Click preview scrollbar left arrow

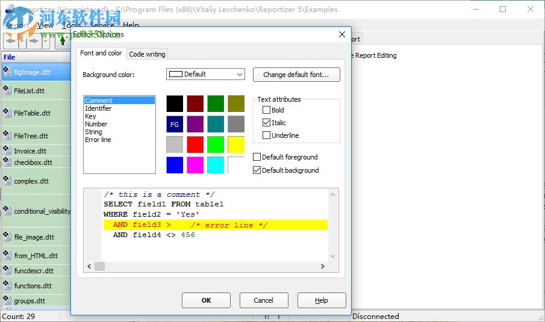point(89,266)
